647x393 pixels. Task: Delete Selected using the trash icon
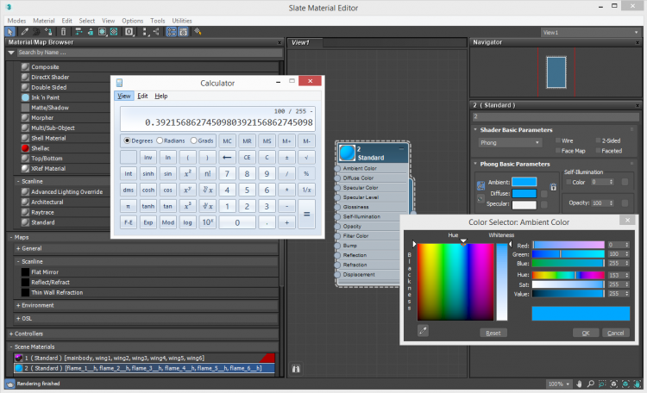point(63,32)
